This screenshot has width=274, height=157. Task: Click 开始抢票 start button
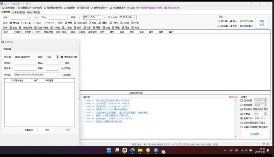point(255,134)
